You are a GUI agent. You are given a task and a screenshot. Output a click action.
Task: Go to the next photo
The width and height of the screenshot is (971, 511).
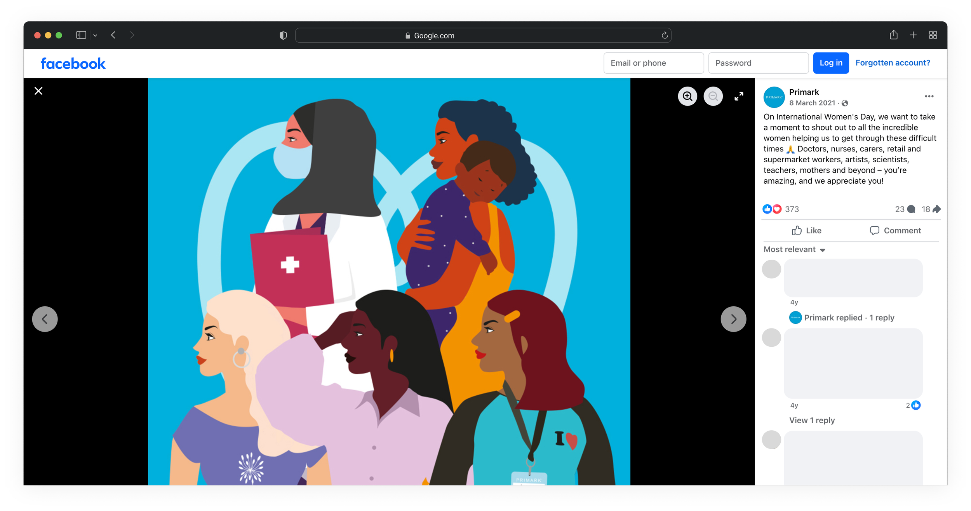[x=733, y=319]
